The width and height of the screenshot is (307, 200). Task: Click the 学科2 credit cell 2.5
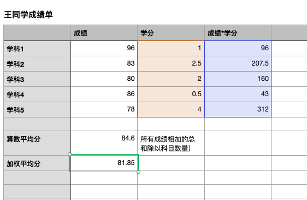pos(171,64)
